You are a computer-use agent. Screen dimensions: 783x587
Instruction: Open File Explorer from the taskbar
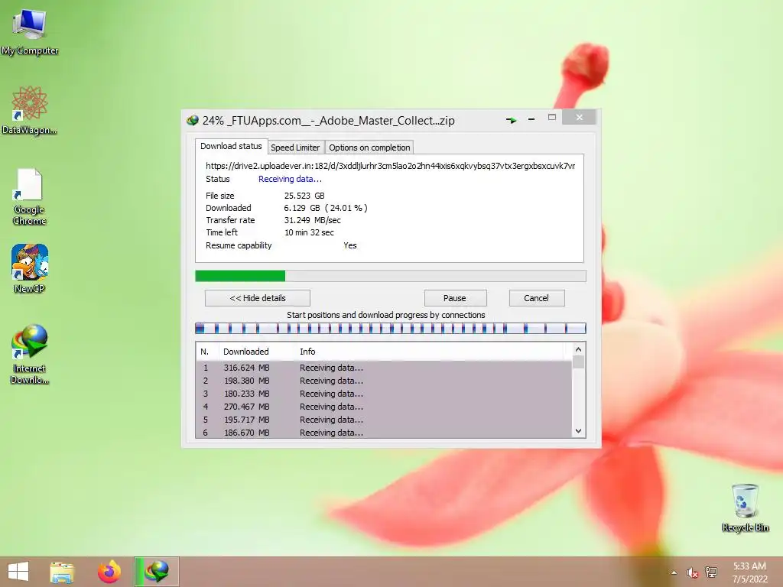click(62, 572)
